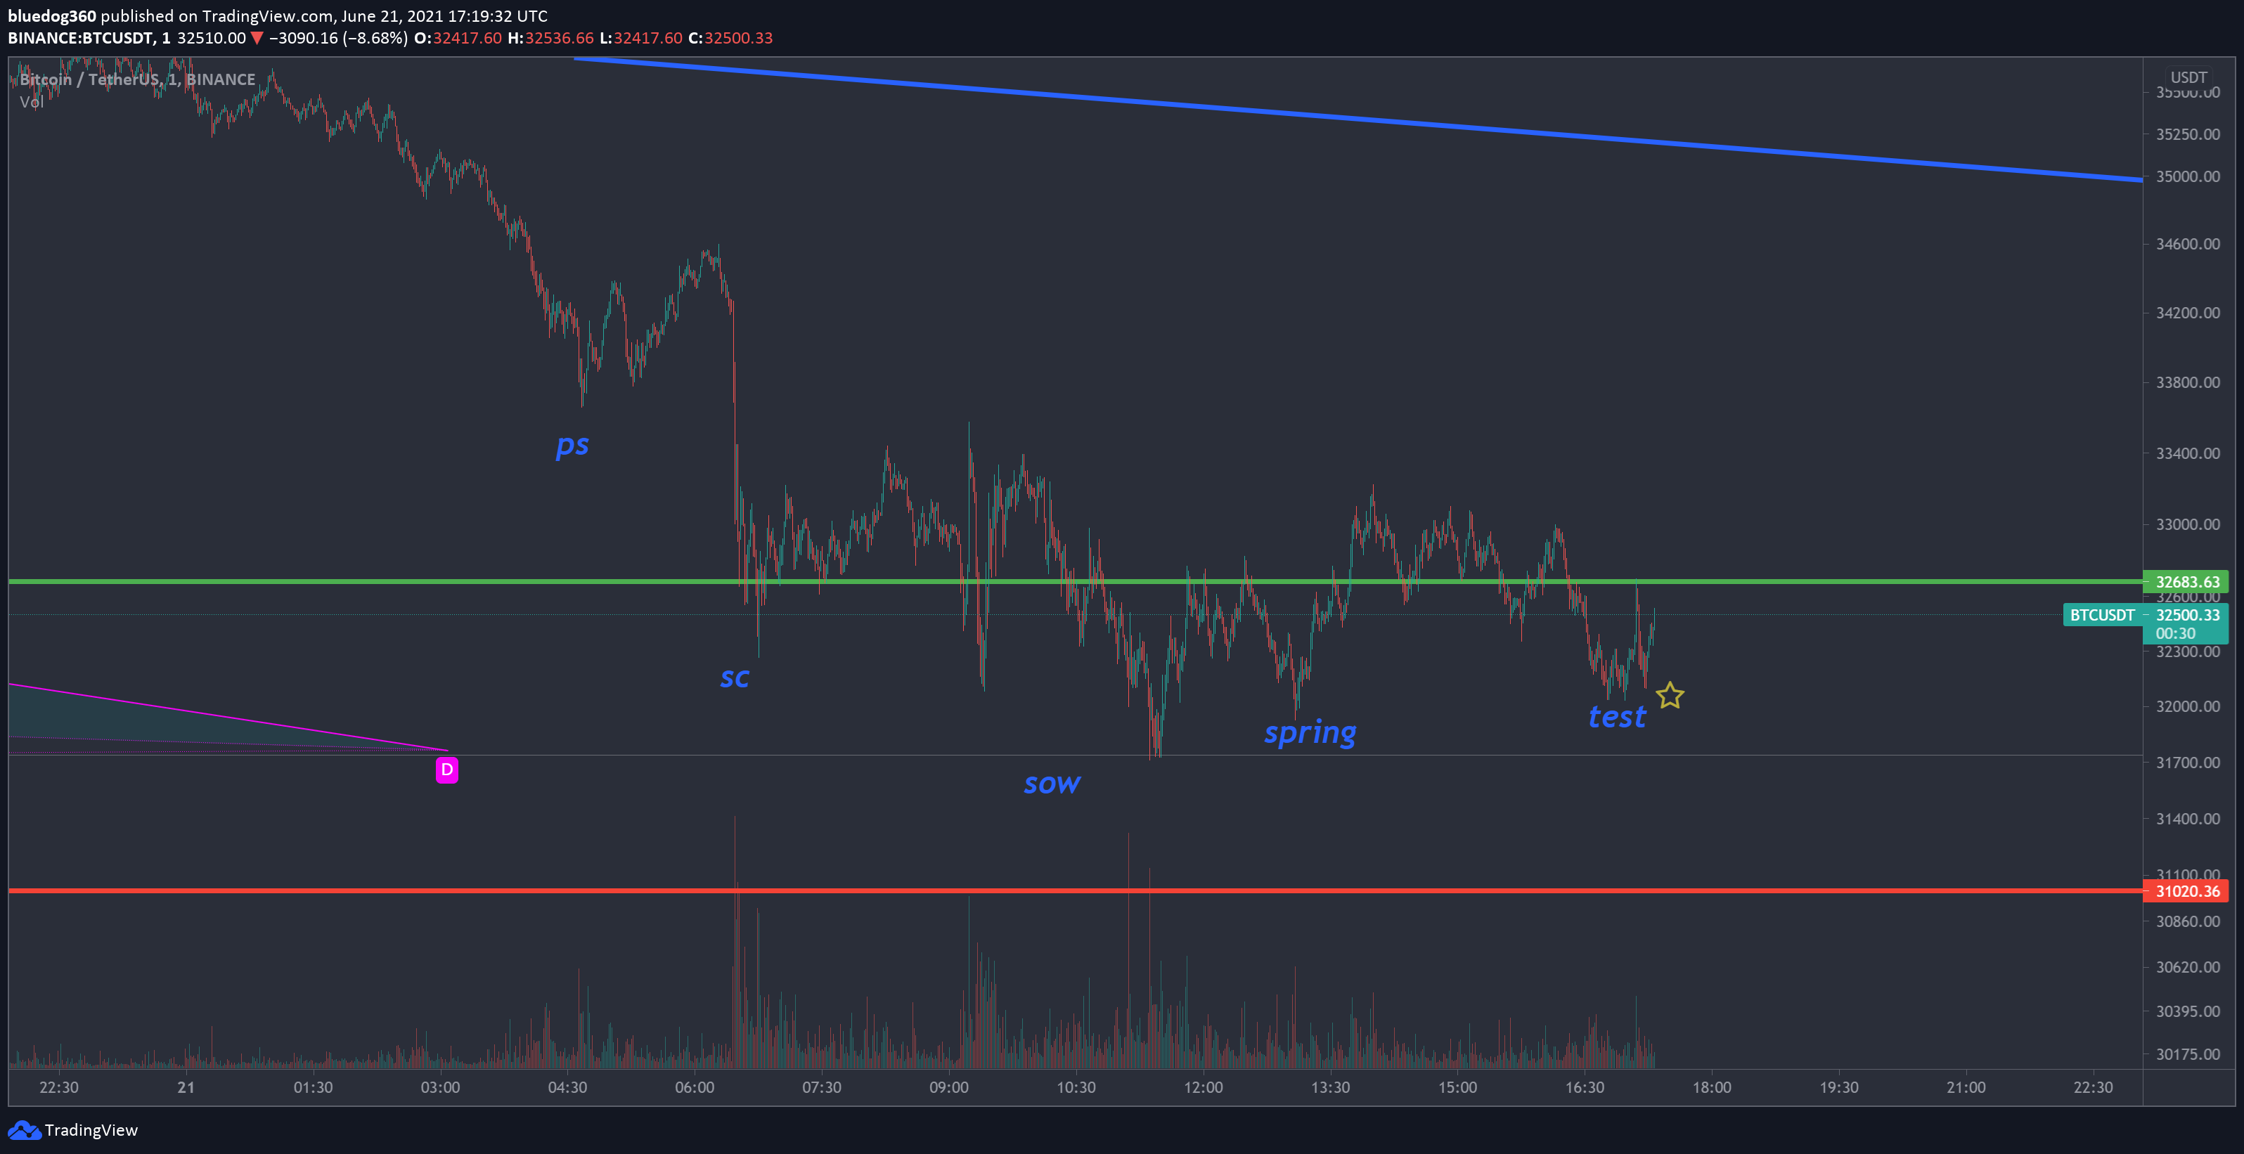
Task: Click the 12:00 time axis label
Action: pyautogui.click(x=1203, y=1087)
